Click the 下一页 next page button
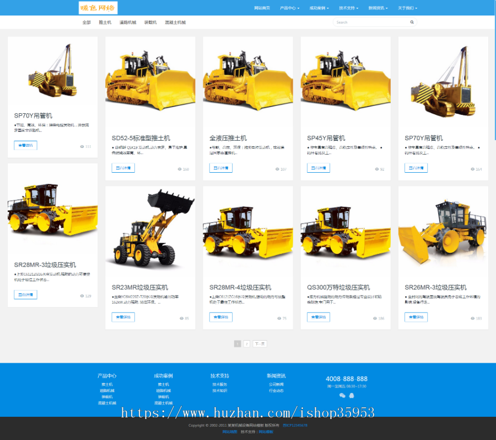Image resolution: width=496 pixels, height=440 pixels. [x=260, y=344]
